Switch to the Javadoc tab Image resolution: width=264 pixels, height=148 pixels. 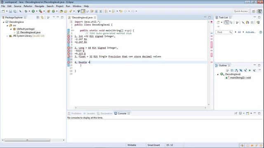pyautogui.click(x=90, y=113)
